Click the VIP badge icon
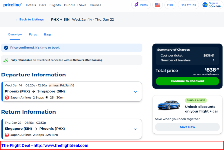 (x=205, y=5)
